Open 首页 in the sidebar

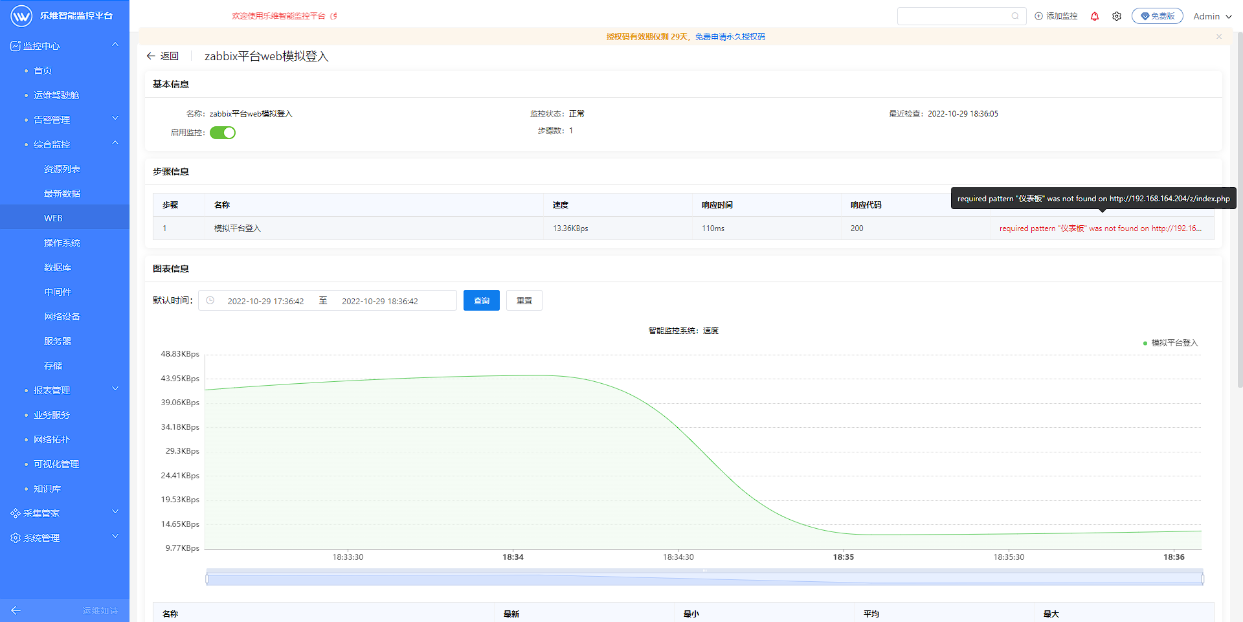pyautogui.click(x=43, y=71)
